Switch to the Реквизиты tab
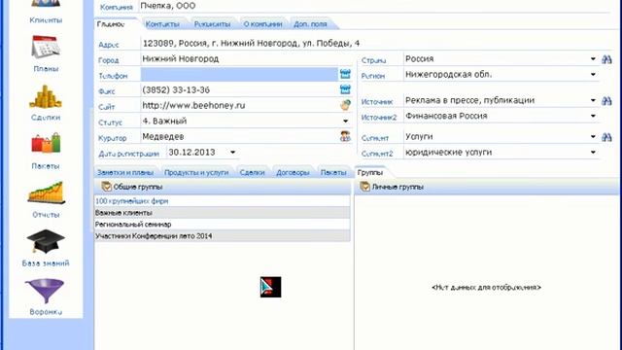The width and height of the screenshot is (622, 350). 212,24
